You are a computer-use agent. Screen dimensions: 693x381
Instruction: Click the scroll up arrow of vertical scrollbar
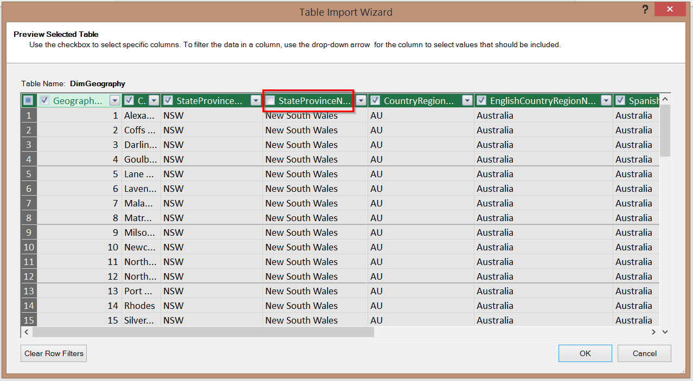[x=665, y=100]
